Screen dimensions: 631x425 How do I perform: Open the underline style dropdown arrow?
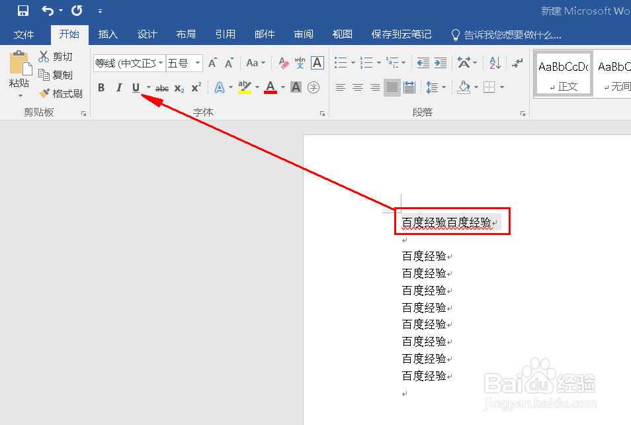[149, 87]
